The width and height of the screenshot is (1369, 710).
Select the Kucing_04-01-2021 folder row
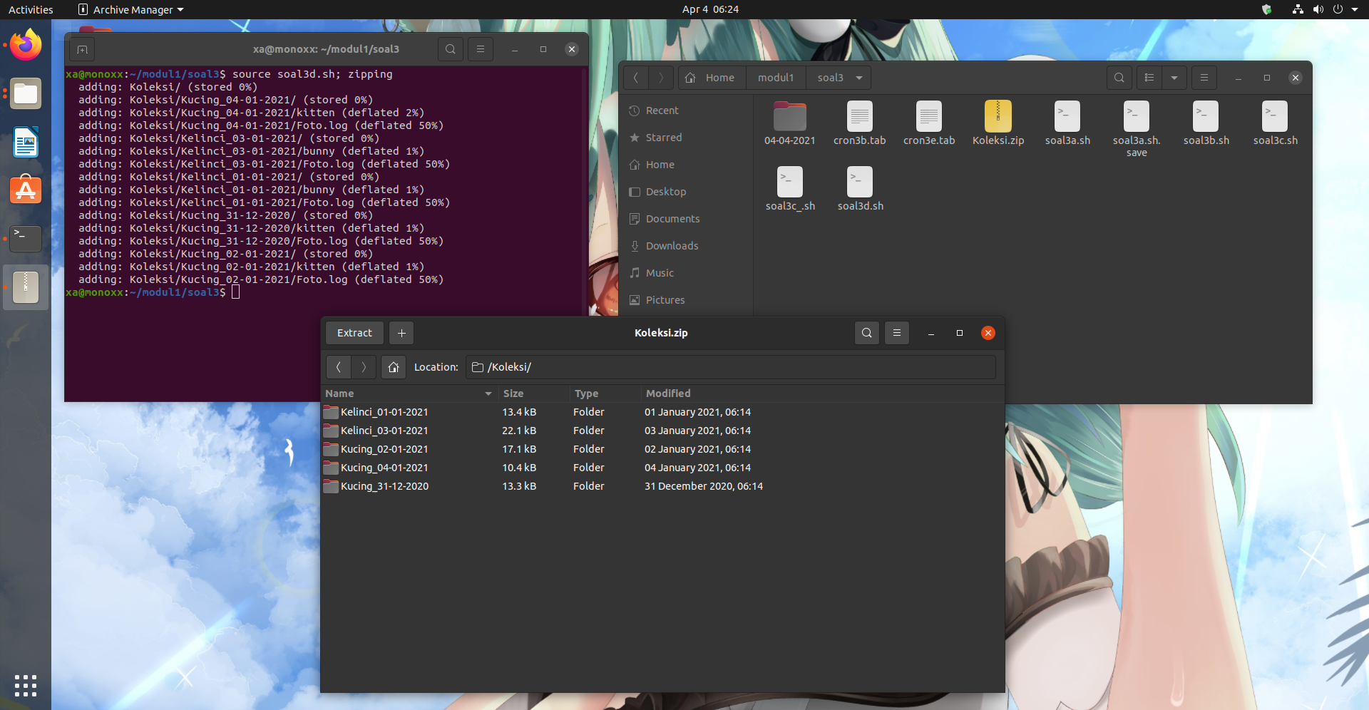pos(662,468)
